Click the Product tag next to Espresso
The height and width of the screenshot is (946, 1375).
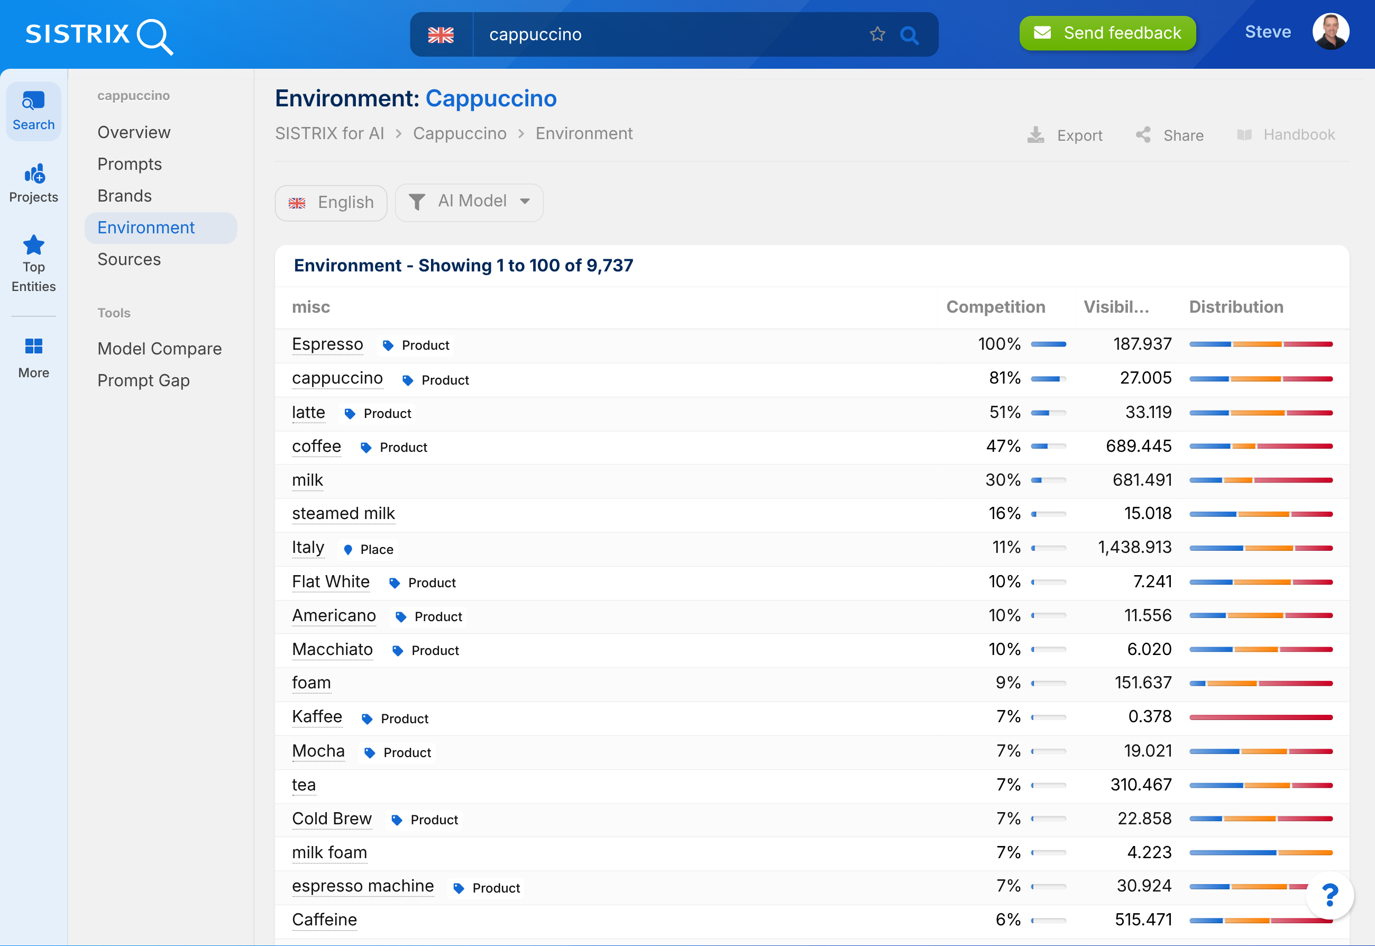(x=416, y=345)
